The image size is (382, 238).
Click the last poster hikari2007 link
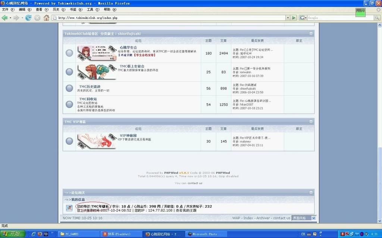click(x=247, y=104)
